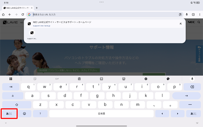Open Chrome's three-dot overflow menu
The image size is (203, 127).
200,15
